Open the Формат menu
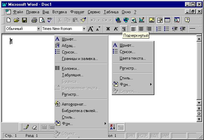The image size is (204, 140). 77,12
